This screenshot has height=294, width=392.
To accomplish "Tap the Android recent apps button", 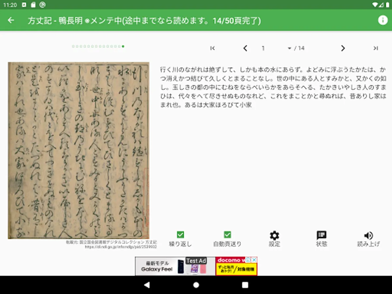I will click(245, 285).
